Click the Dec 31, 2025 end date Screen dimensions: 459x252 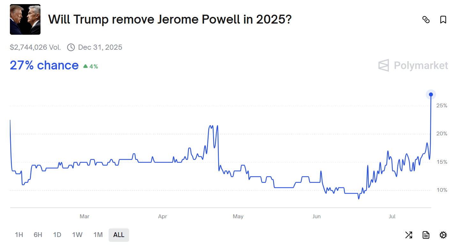[x=100, y=47]
